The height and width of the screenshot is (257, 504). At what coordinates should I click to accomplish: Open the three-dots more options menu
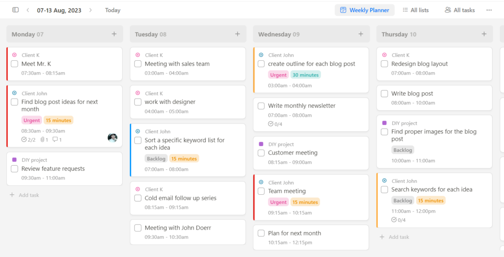[489, 10]
